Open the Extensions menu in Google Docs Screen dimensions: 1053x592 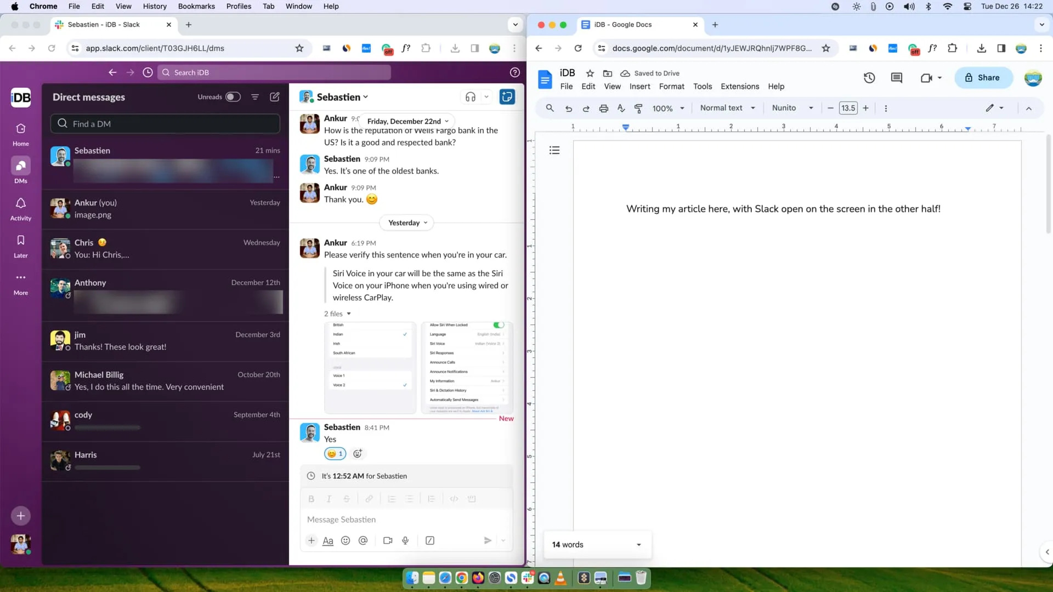pos(740,86)
